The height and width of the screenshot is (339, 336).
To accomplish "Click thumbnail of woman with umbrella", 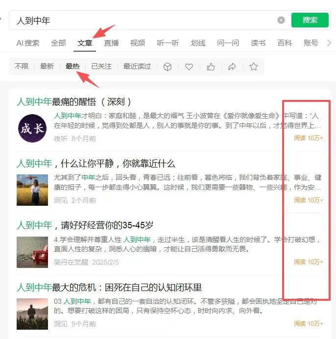I will (x=32, y=190).
